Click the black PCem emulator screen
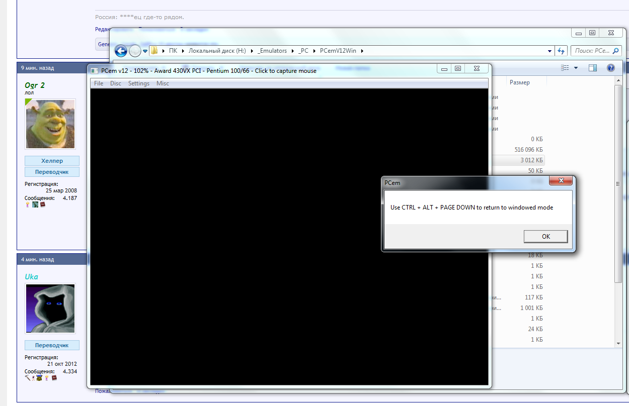Screen dimensions: 629x406 click(289, 237)
